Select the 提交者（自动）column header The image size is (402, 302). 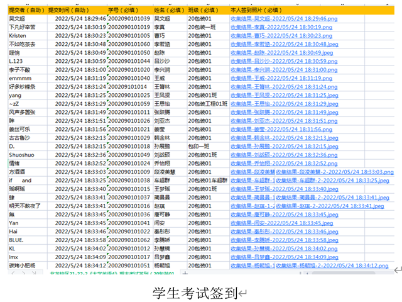pos(26,11)
